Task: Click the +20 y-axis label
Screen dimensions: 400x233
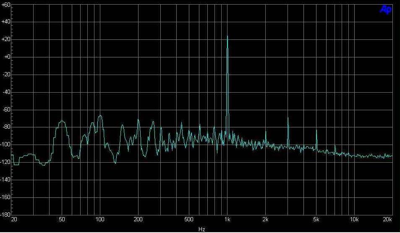Action: [5, 40]
